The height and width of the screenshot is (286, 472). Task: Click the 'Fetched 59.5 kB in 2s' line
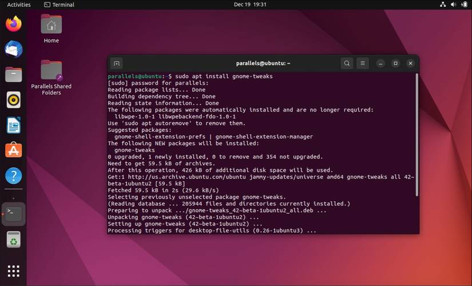click(x=163, y=190)
